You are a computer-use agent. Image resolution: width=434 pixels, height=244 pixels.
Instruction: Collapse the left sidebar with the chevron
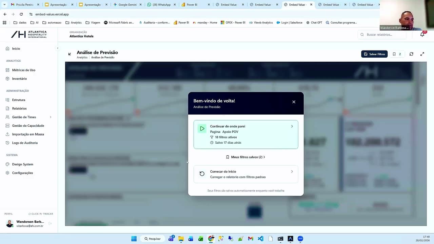click(x=58, y=48)
